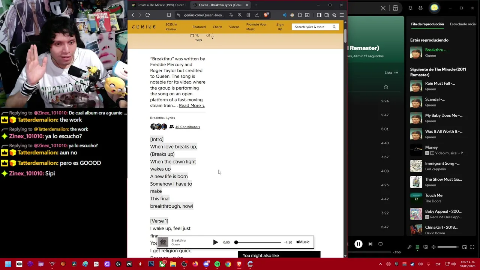Screen dimensions: 480x270
Task: Open 2025, In Review on Genius
Action: (x=171, y=27)
